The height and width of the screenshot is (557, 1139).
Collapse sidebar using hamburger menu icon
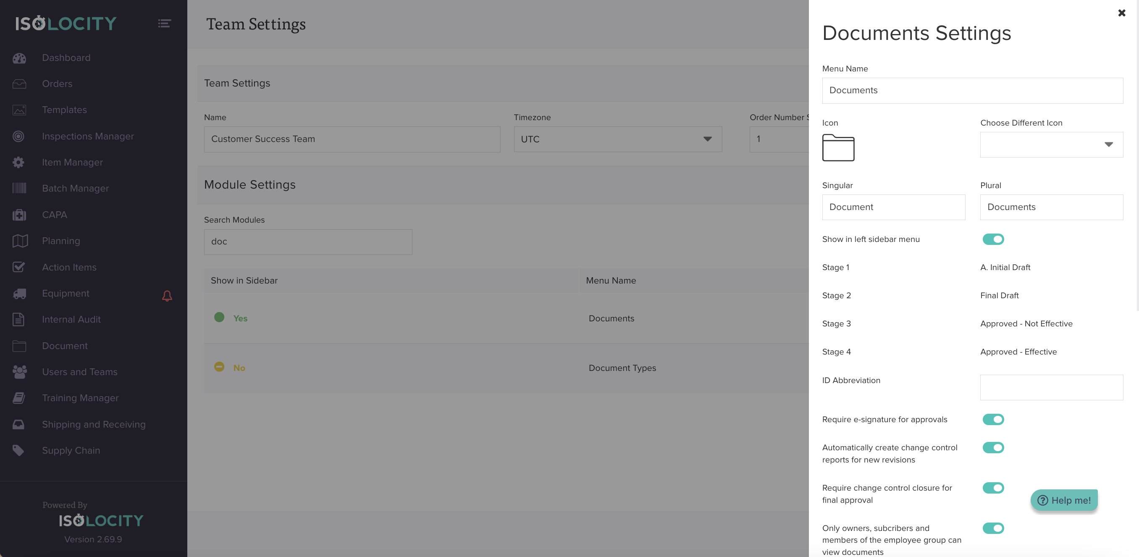point(165,24)
